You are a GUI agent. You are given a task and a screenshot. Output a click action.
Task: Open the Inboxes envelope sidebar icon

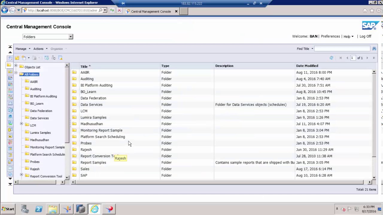point(10,104)
